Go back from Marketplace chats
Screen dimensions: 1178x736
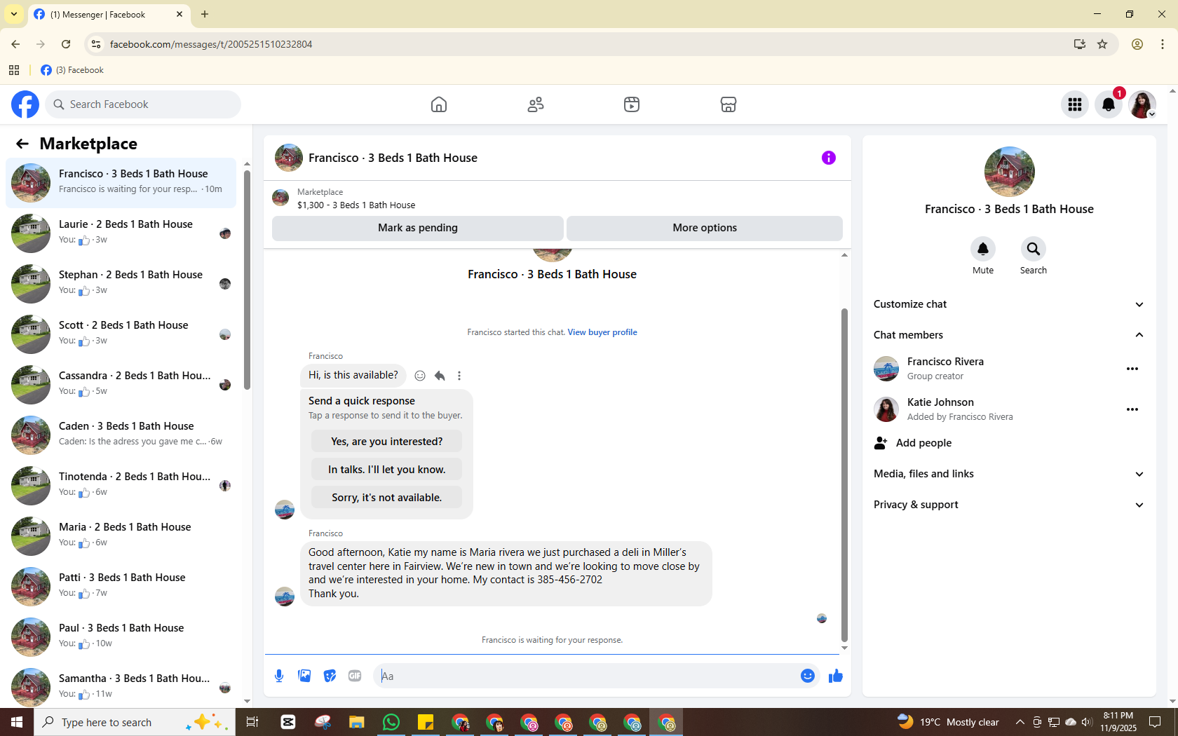point(22,144)
